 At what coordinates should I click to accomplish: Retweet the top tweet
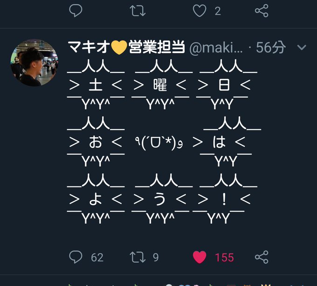coord(138,11)
